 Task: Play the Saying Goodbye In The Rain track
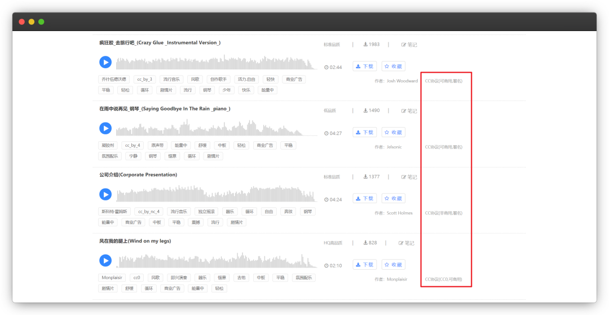click(105, 128)
